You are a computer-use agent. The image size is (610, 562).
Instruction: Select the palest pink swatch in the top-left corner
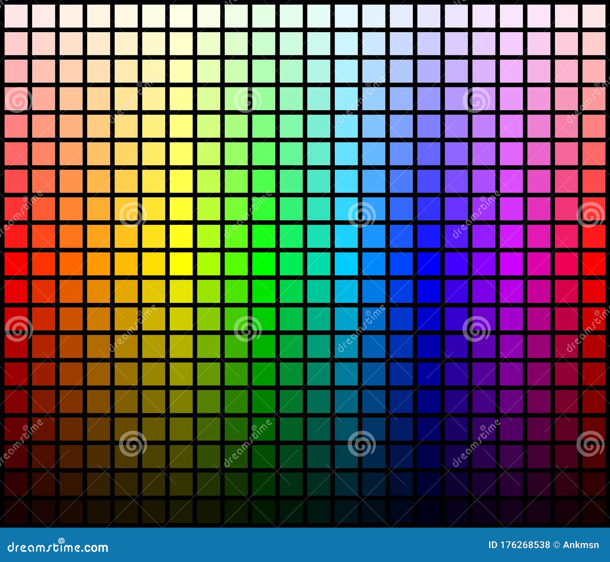click(16, 16)
